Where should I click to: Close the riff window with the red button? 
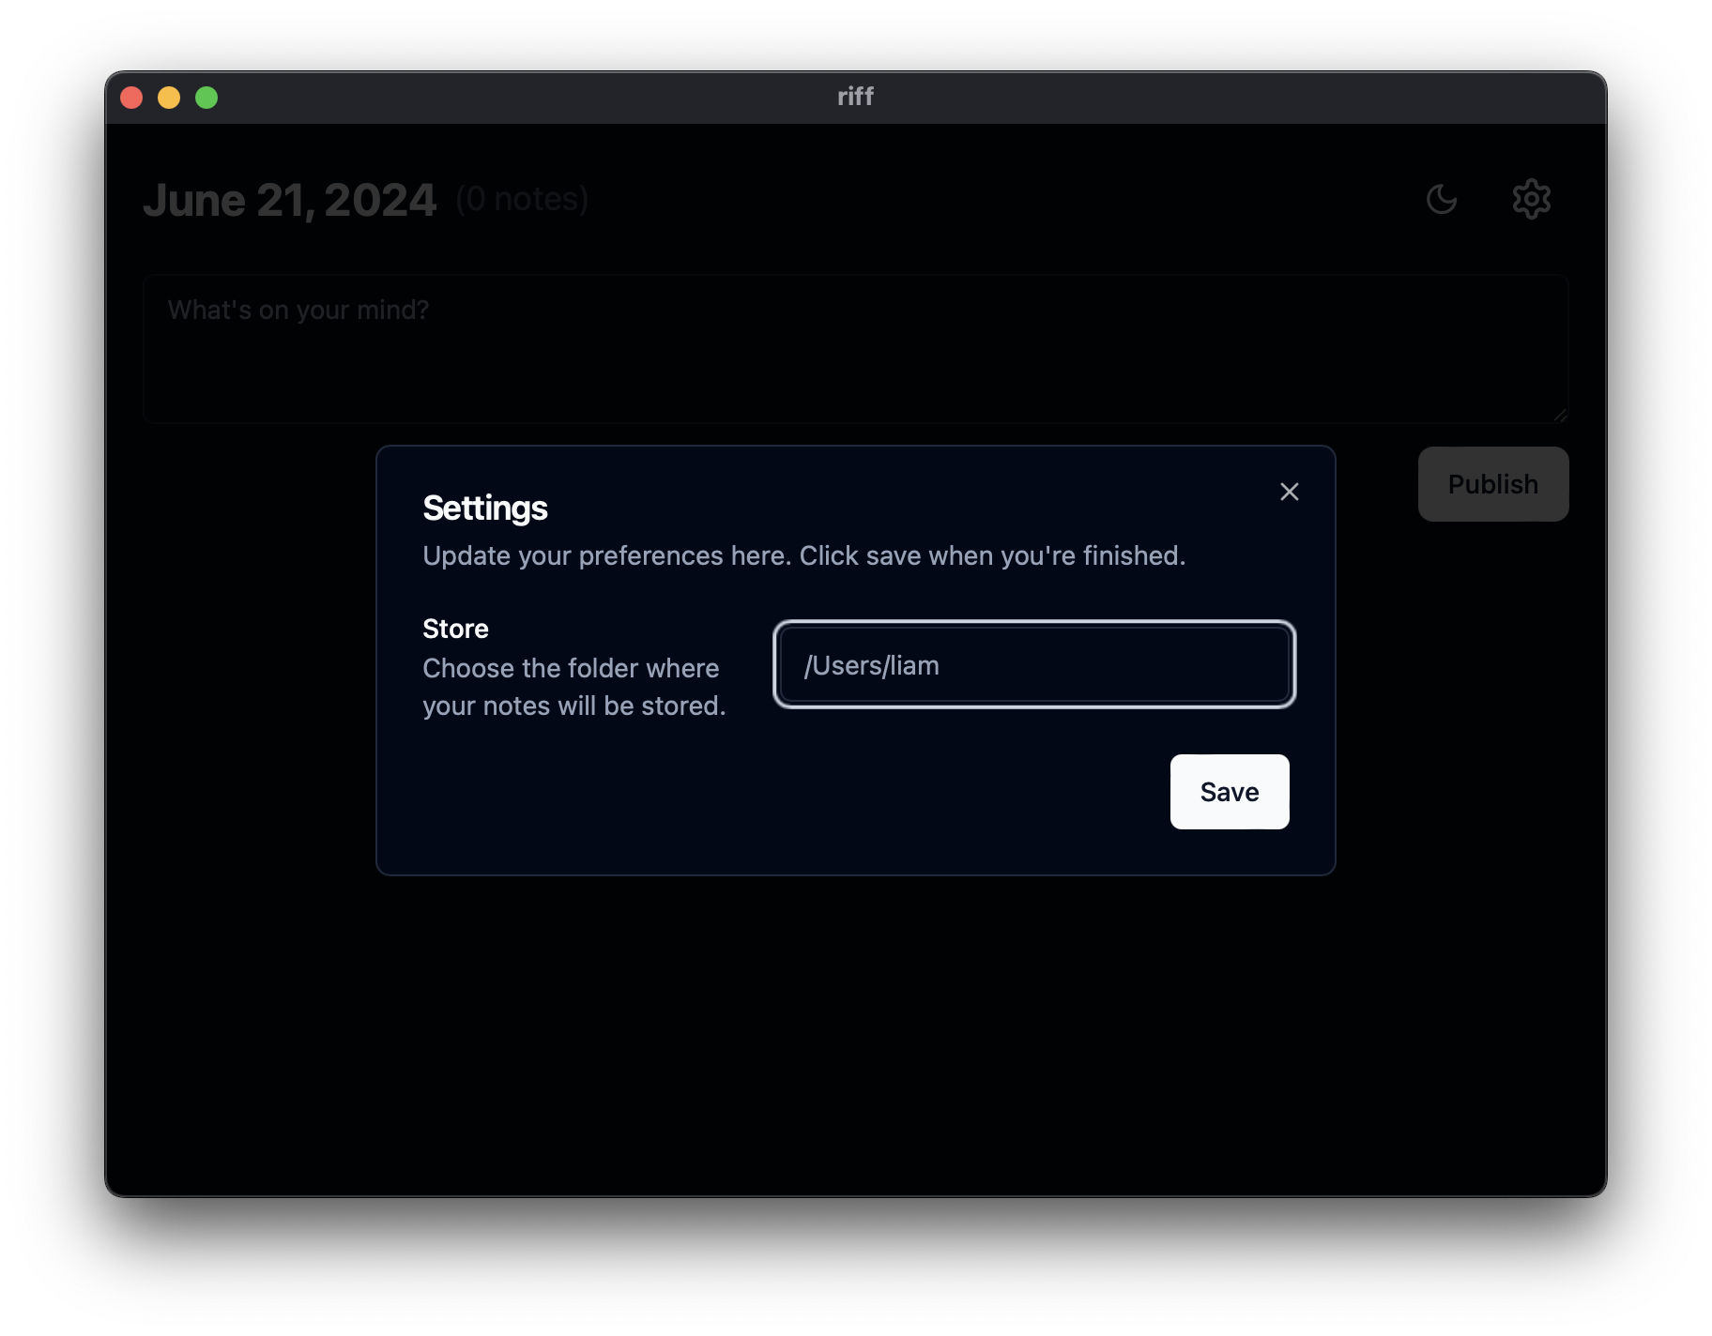point(131,98)
